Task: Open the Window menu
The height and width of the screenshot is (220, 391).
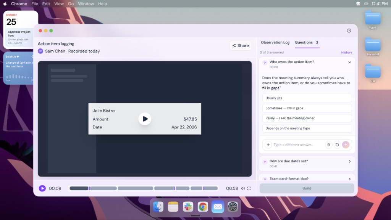Action: tap(86, 4)
